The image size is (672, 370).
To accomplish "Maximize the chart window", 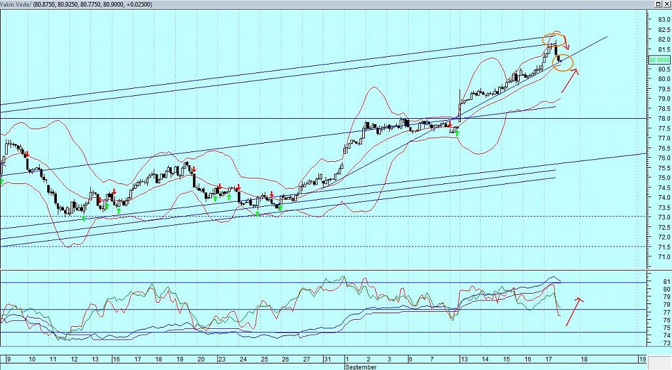I will [658, 5].
